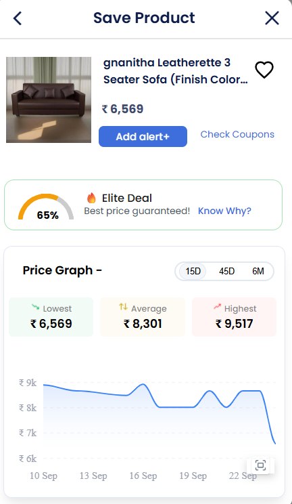The image size is (292, 504).
Task: Expand the price graph to fullscreen
Action: click(x=260, y=465)
